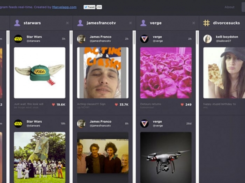Open the Marvelapp.com link

[64, 7]
